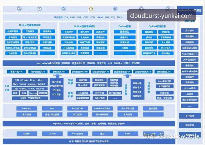The height and width of the screenshot is (145, 205).
Task: Click the MyBatis/Sharding-JDBC bar
Action: pos(89,124)
